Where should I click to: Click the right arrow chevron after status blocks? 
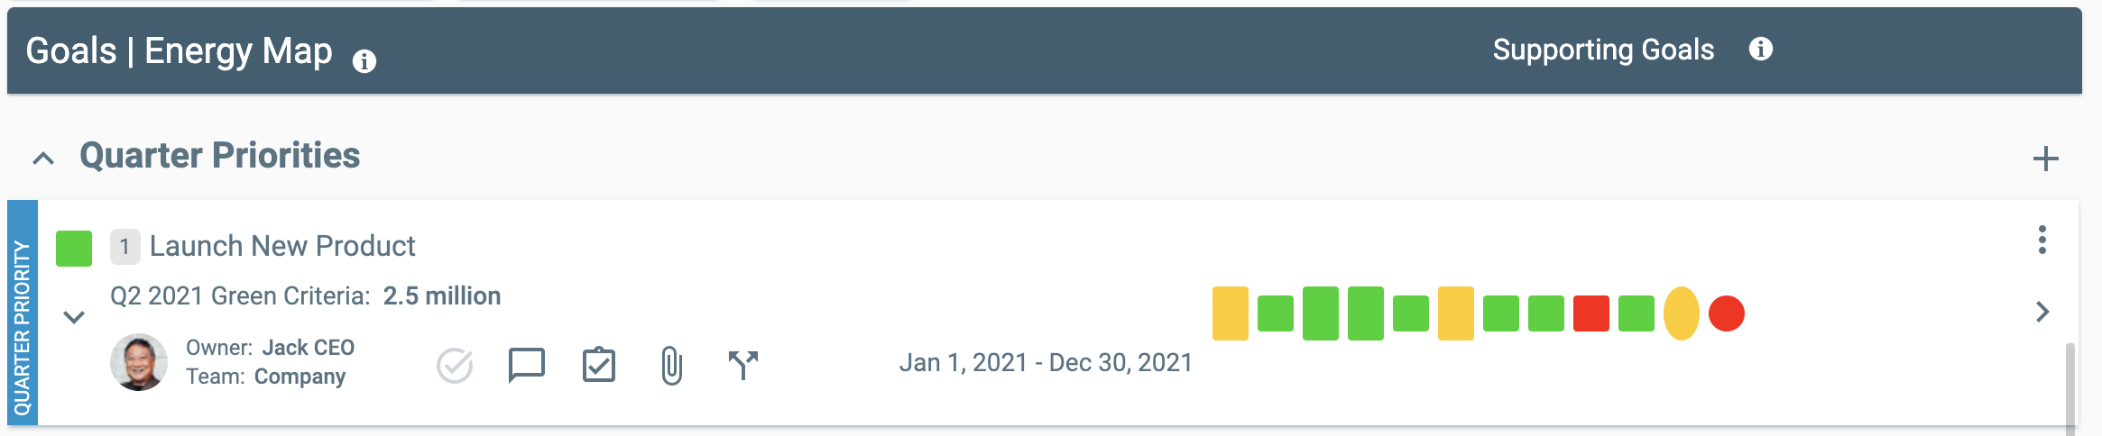(2043, 312)
